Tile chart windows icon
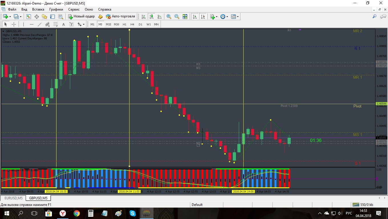 [185, 17]
